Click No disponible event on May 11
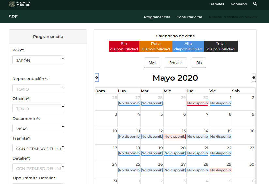269x184 pixels. pyautogui.click(x=129, y=137)
